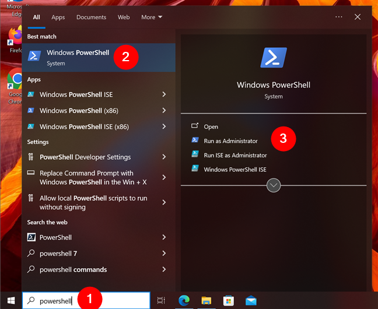Switch to the All tab
This screenshot has width=378, height=309.
36,17
